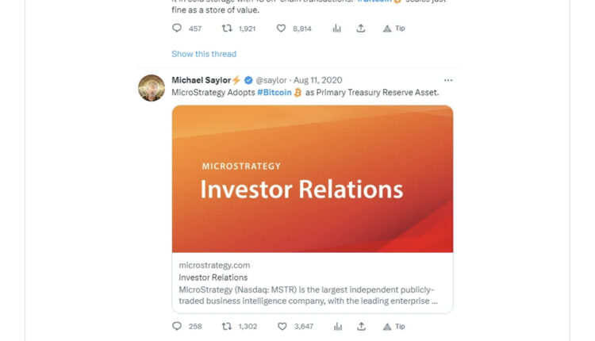Open more options on Michael Saylor's tweet
The height and width of the screenshot is (341, 595).
pyautogui.click(x=448, y=80)
